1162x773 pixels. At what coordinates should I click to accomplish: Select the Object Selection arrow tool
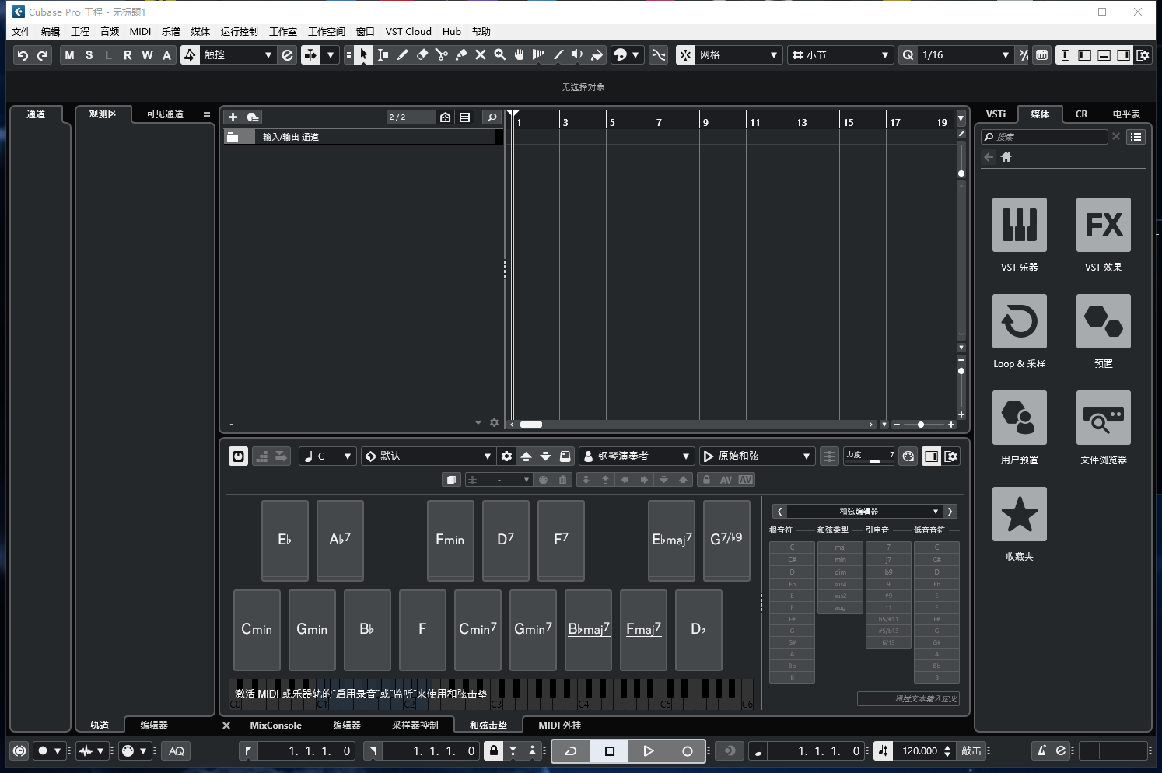(x=363, y=54)
